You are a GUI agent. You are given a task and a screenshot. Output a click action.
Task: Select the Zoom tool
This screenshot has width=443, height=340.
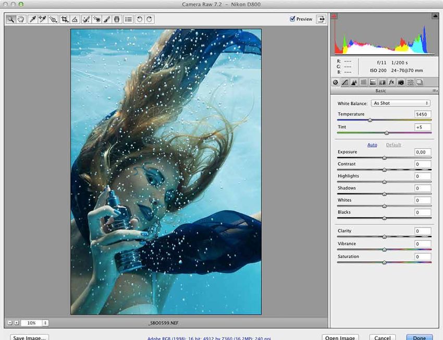coord(11,19)
